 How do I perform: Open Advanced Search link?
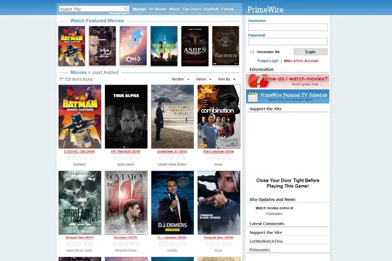pyautogui.click(x=119, y=13)
